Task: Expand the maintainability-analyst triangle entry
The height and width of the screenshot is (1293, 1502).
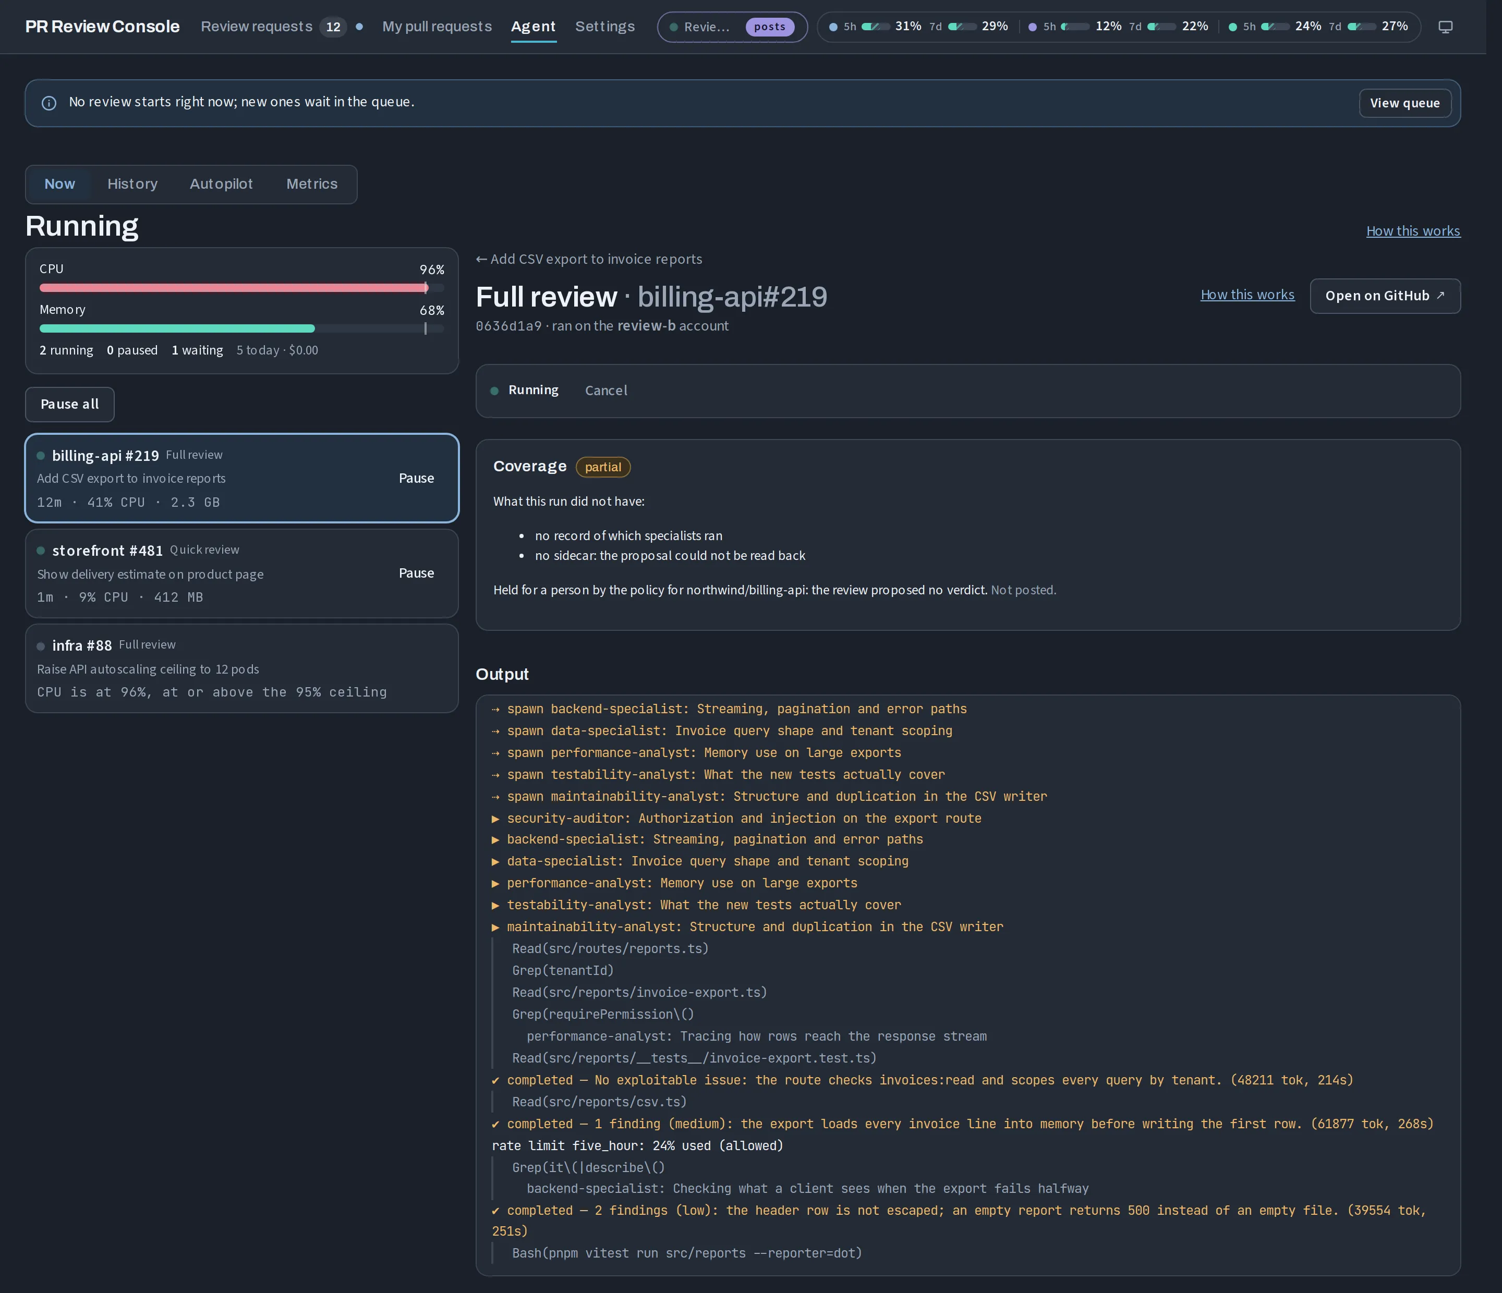Action: [x=747, y=927]
